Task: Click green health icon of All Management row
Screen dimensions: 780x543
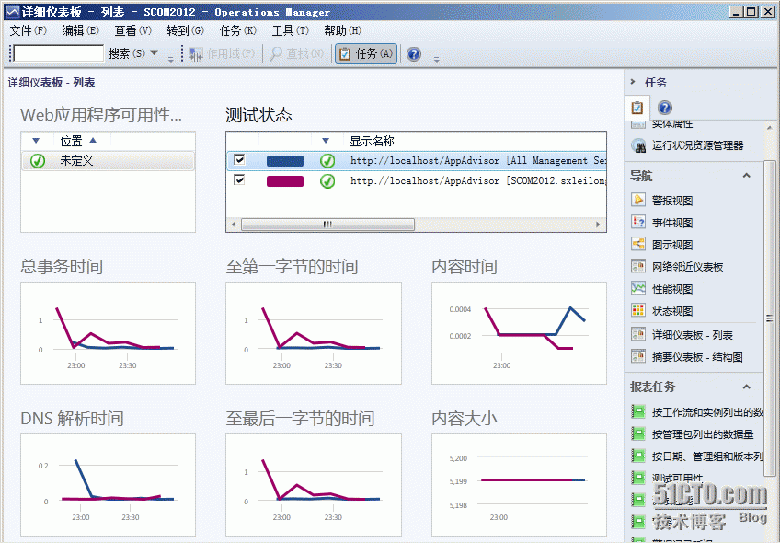Action: point(327,161)
